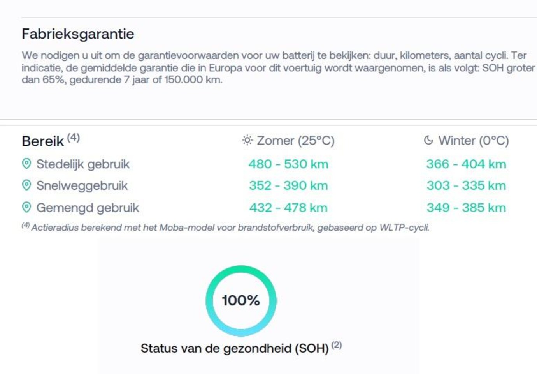Click the Status van de gezondheid label

coord(235,348)
